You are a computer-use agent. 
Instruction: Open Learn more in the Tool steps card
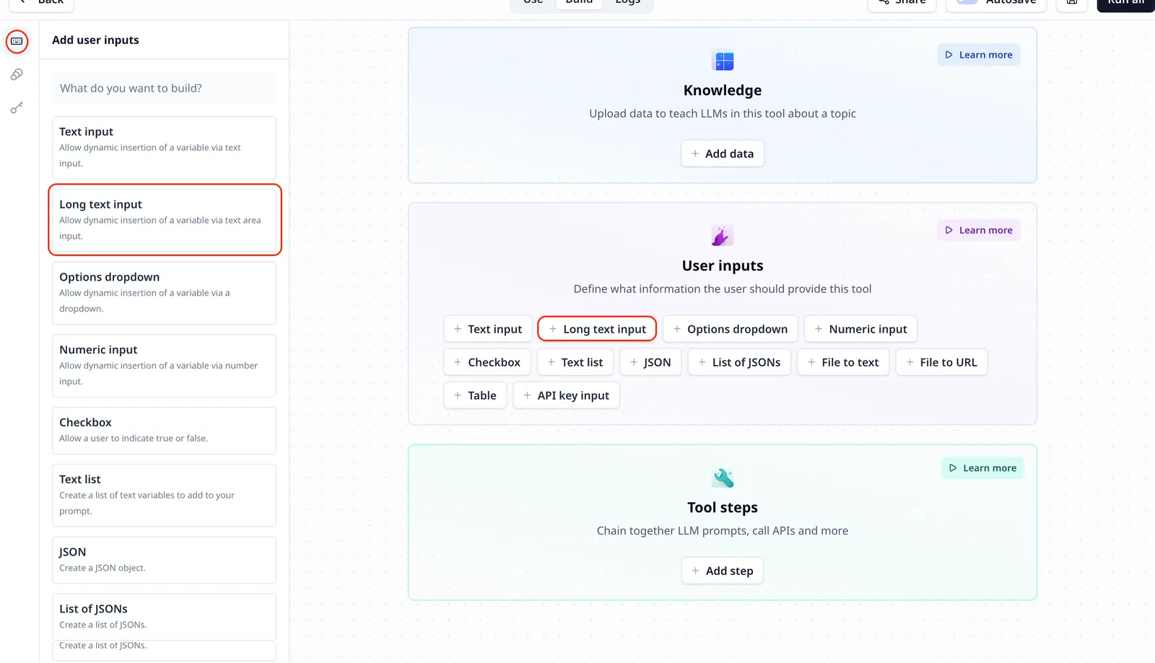982,468
